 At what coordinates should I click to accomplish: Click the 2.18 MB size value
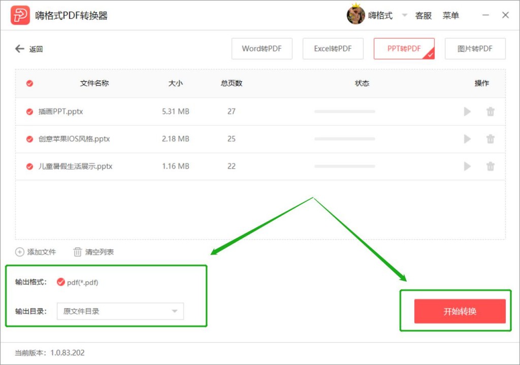[175, 139]
